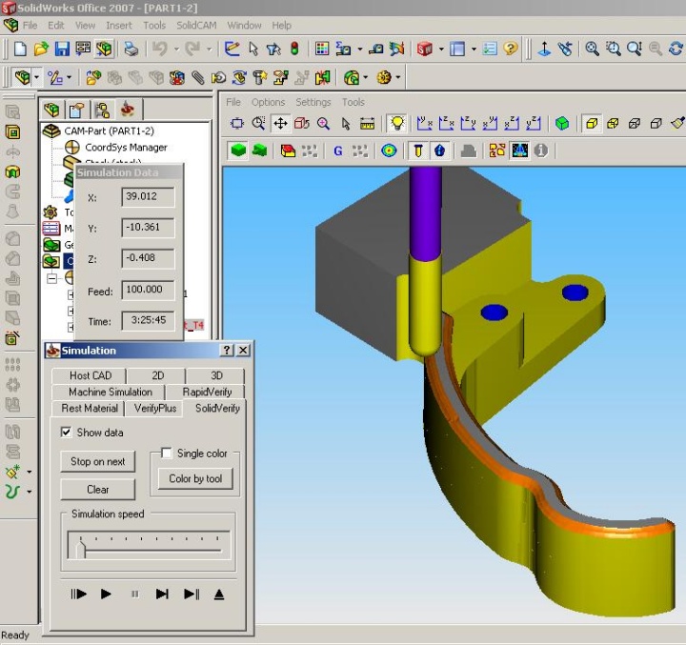Screen dimensions: 686x645
Task: Click the light bulb icon in viewer toolbar
Action: 396,123
